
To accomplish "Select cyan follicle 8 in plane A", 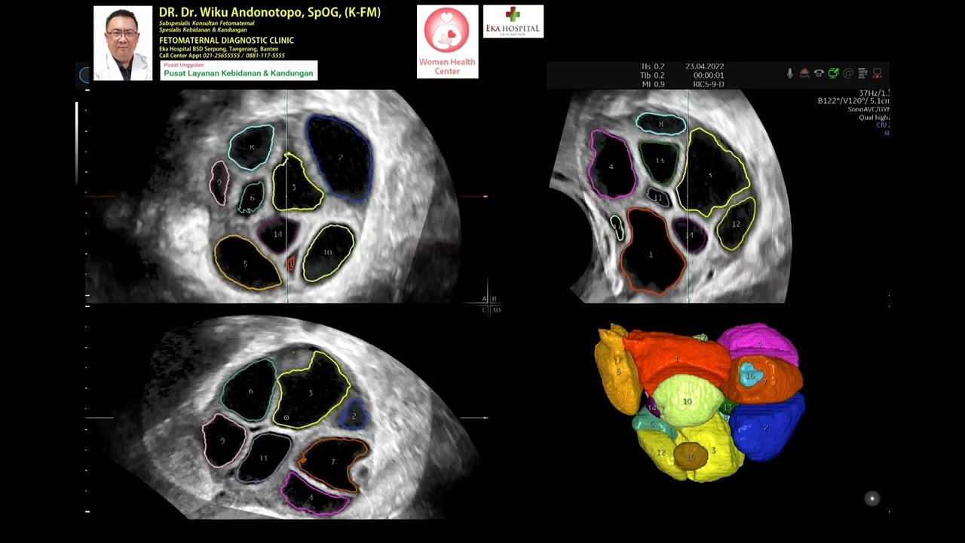I will click(251, 147).
